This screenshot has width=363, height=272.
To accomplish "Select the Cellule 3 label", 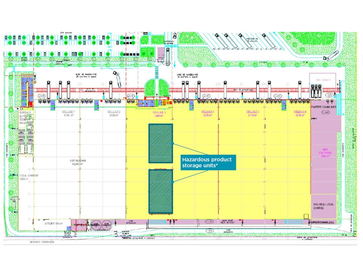I will pos(160,114).
